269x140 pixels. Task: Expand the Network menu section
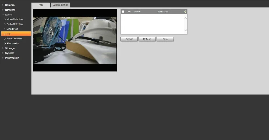(x=10, y=10)
